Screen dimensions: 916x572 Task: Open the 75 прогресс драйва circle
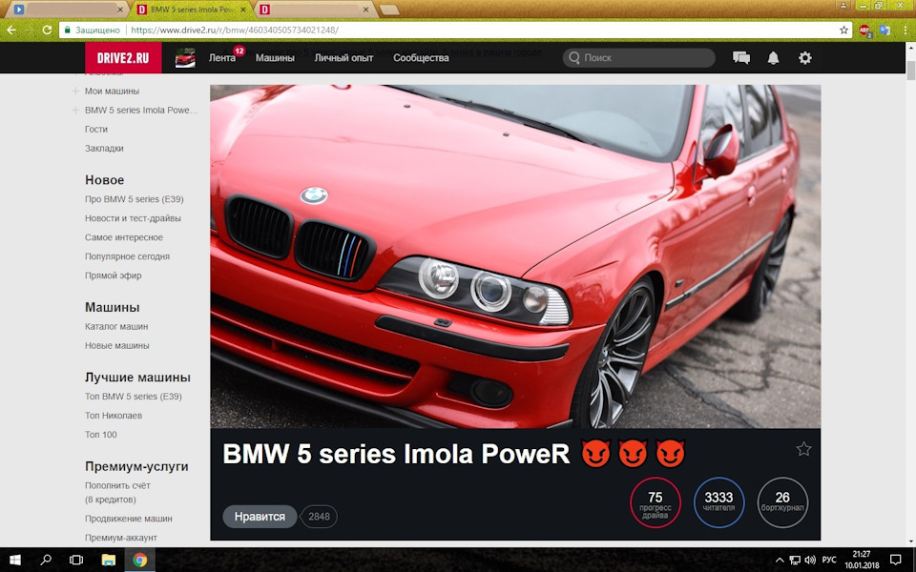point(655,502)
